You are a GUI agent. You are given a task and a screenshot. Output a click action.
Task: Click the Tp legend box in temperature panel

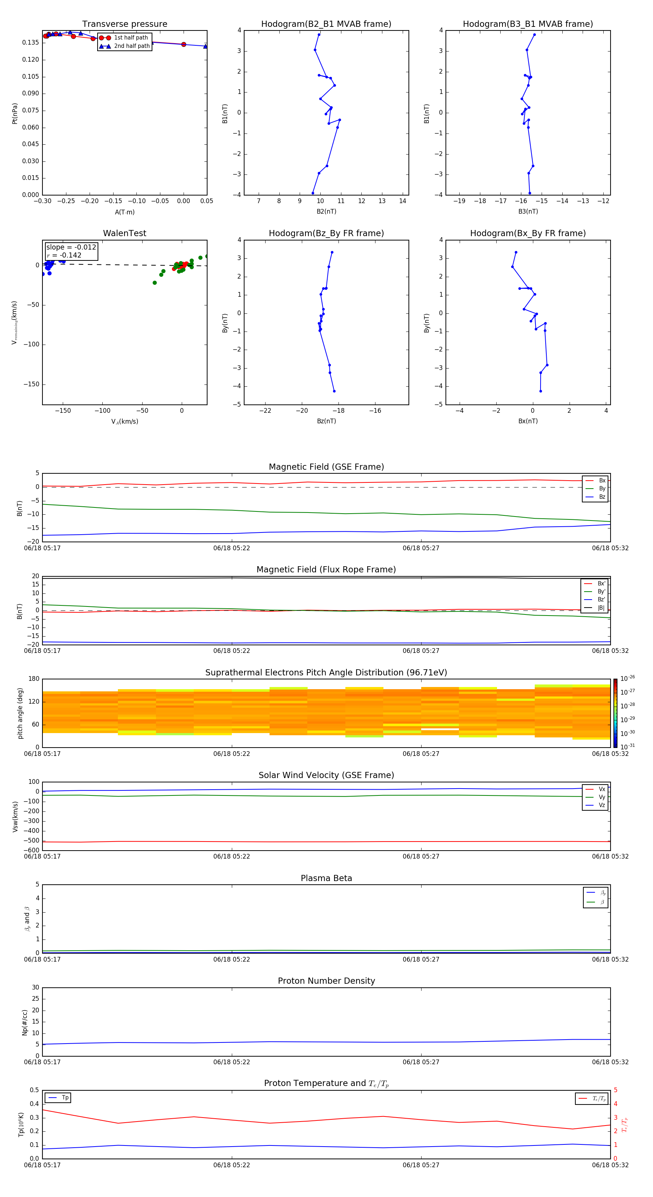(x=58, y=1098)
